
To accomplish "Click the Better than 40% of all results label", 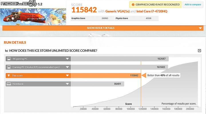I will 163,75.
